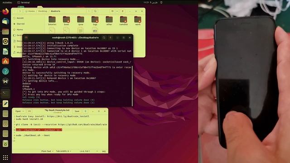This screenshot has height=163, width=290.
Task: Launch Thunderbird mail from the dock
Action: pos(5,21)
